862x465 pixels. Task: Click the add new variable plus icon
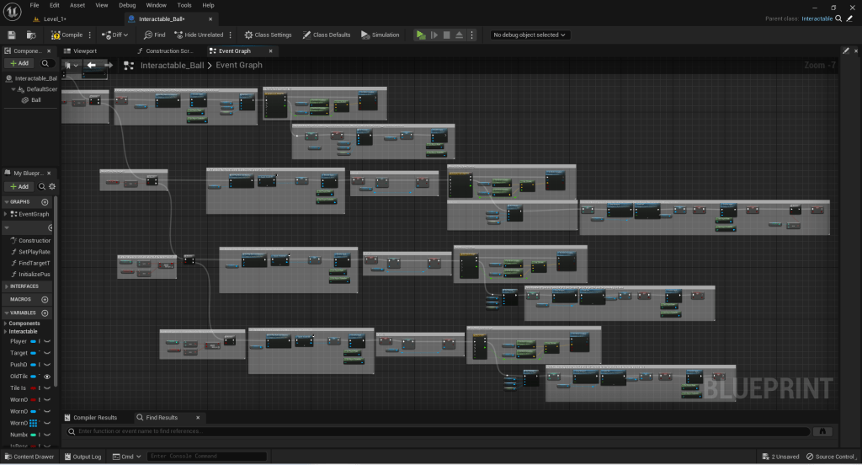[x=45, y=313]
